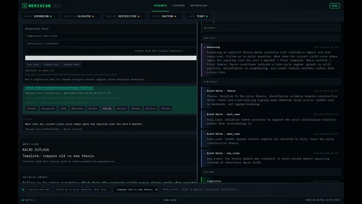The height and width of the screenshot is (204, 362).
Task: Click the Review button
Action: [x=122, y=109]
